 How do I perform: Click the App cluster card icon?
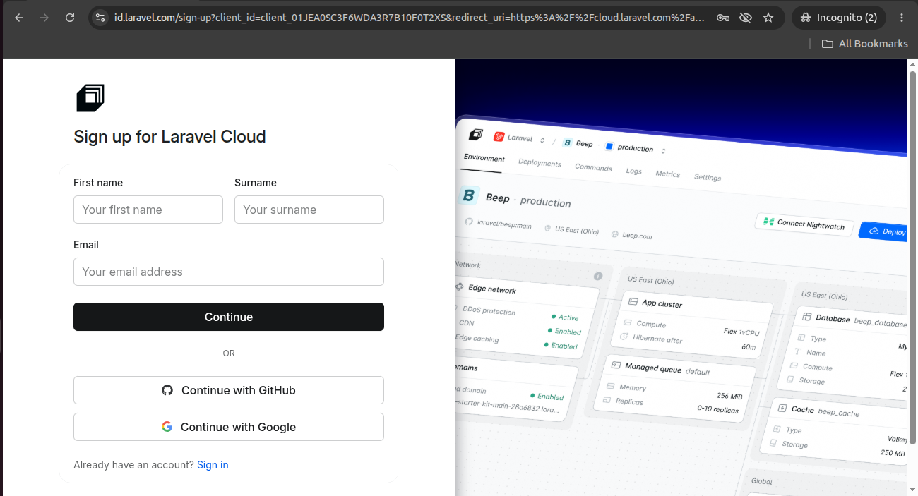click(x=633, y=301)
